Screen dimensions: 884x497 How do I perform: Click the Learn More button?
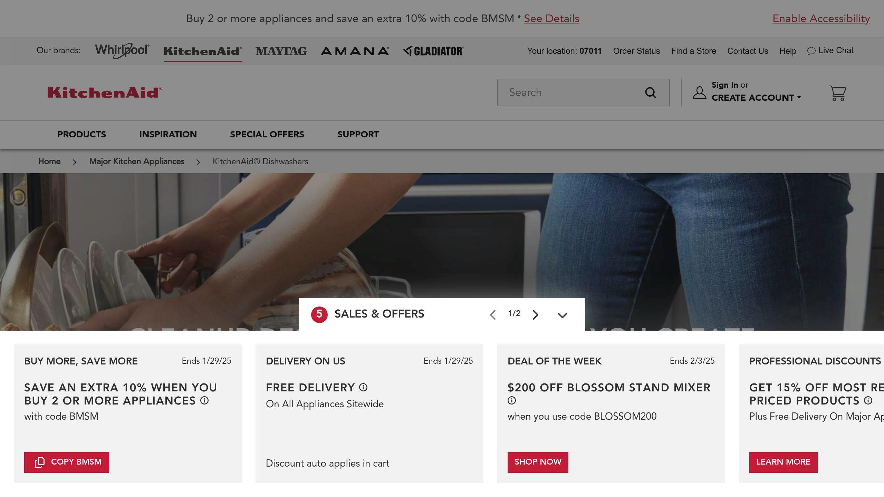click(783, 462)
